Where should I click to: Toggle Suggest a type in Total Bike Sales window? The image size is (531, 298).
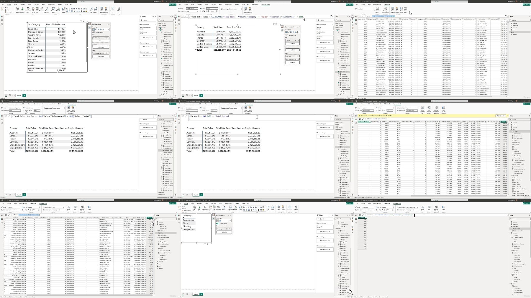[x=286, y=35]
